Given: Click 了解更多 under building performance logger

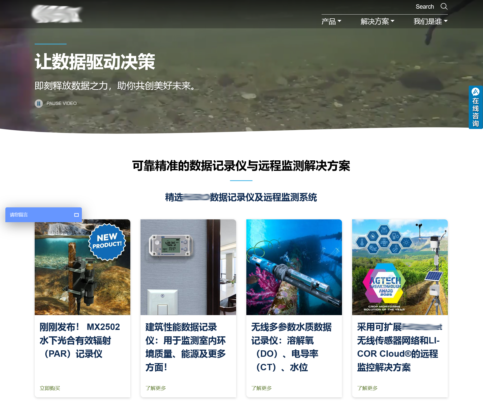Looking at the screenshot, I should (156, 388).
